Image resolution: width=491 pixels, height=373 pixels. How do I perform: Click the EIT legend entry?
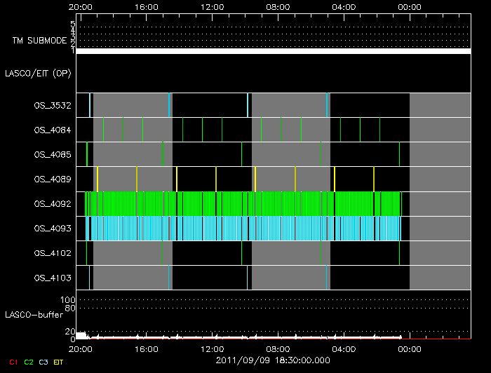click(59, 362)
